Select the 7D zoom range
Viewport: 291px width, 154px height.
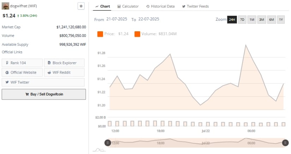pos(242,20)
